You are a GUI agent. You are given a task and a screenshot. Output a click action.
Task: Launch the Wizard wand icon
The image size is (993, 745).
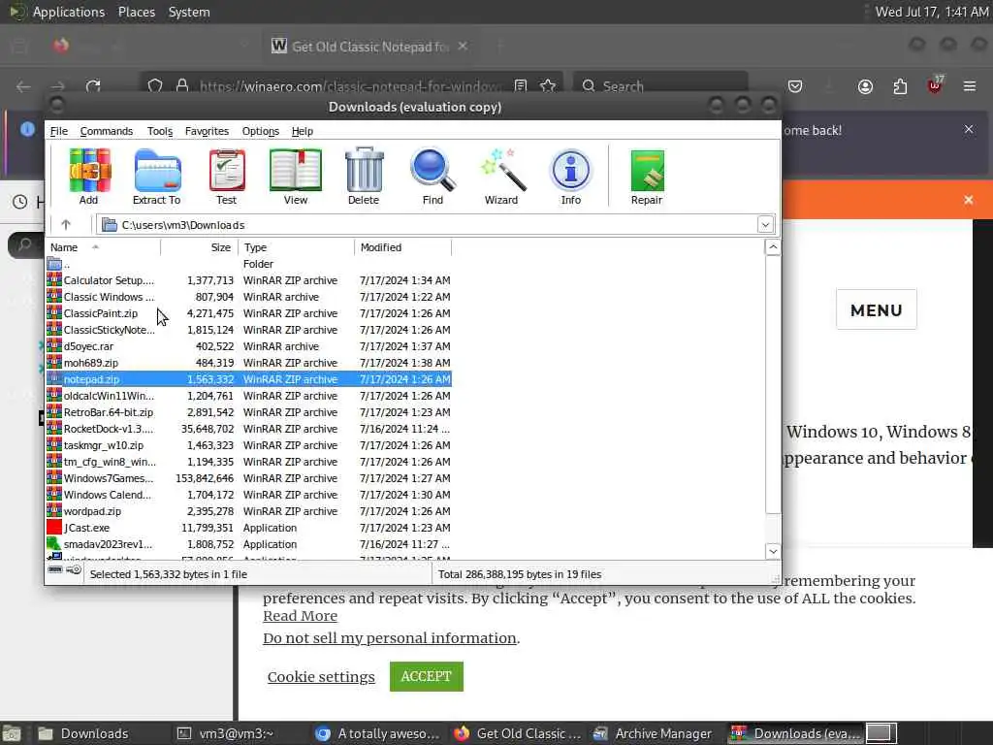(501, 177)
